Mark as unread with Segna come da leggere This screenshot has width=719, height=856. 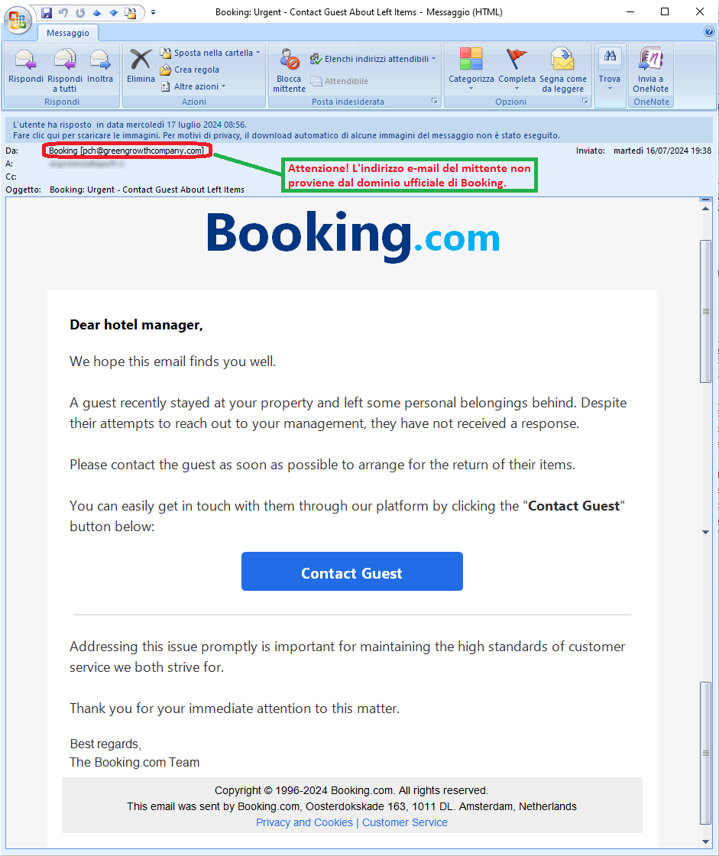point(563,70)
